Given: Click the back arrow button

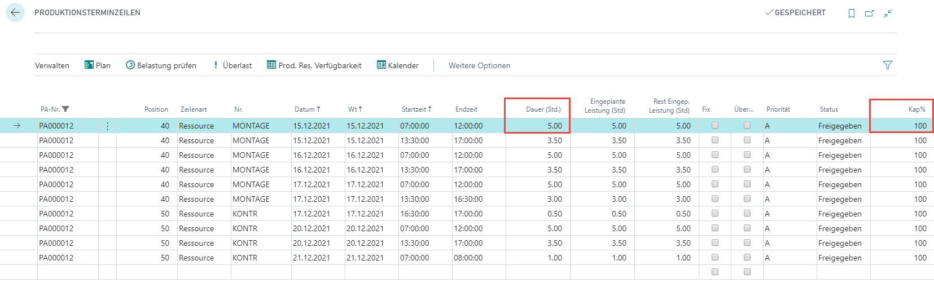Looking at the screenshot, I should (15, 12).
